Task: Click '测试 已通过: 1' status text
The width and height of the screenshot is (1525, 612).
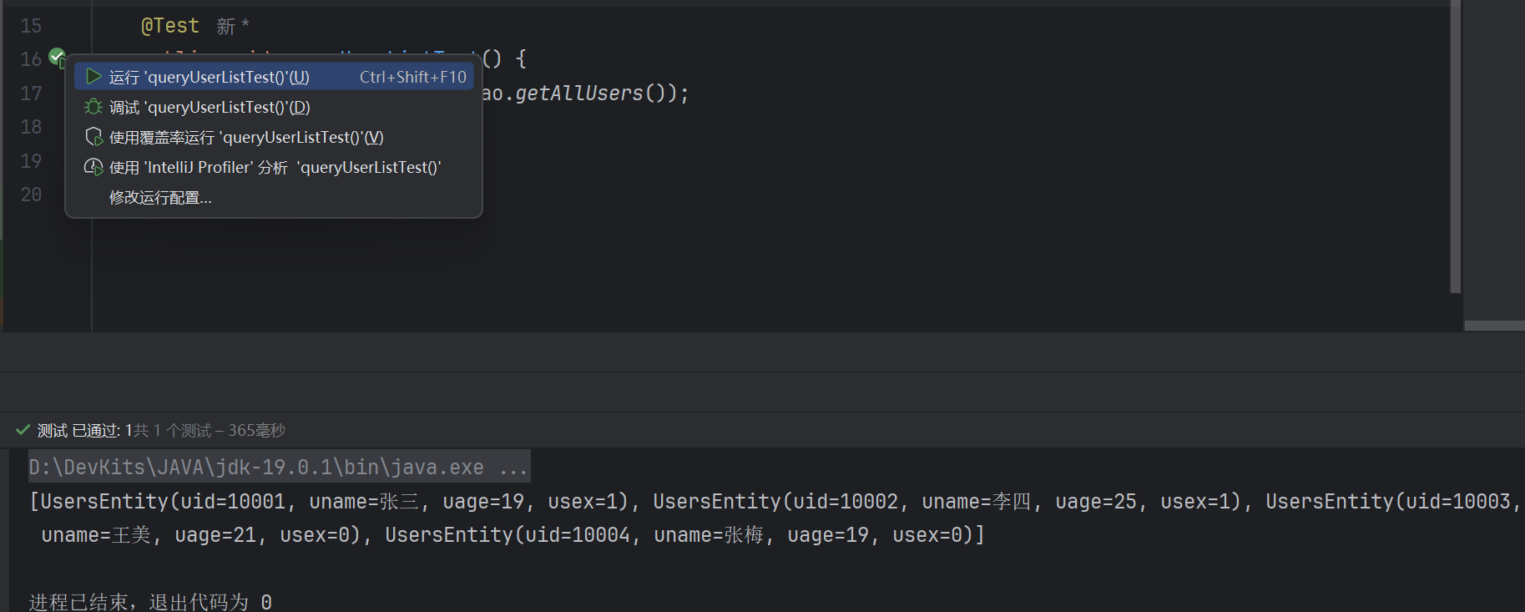Action: (x=85, y=431)
